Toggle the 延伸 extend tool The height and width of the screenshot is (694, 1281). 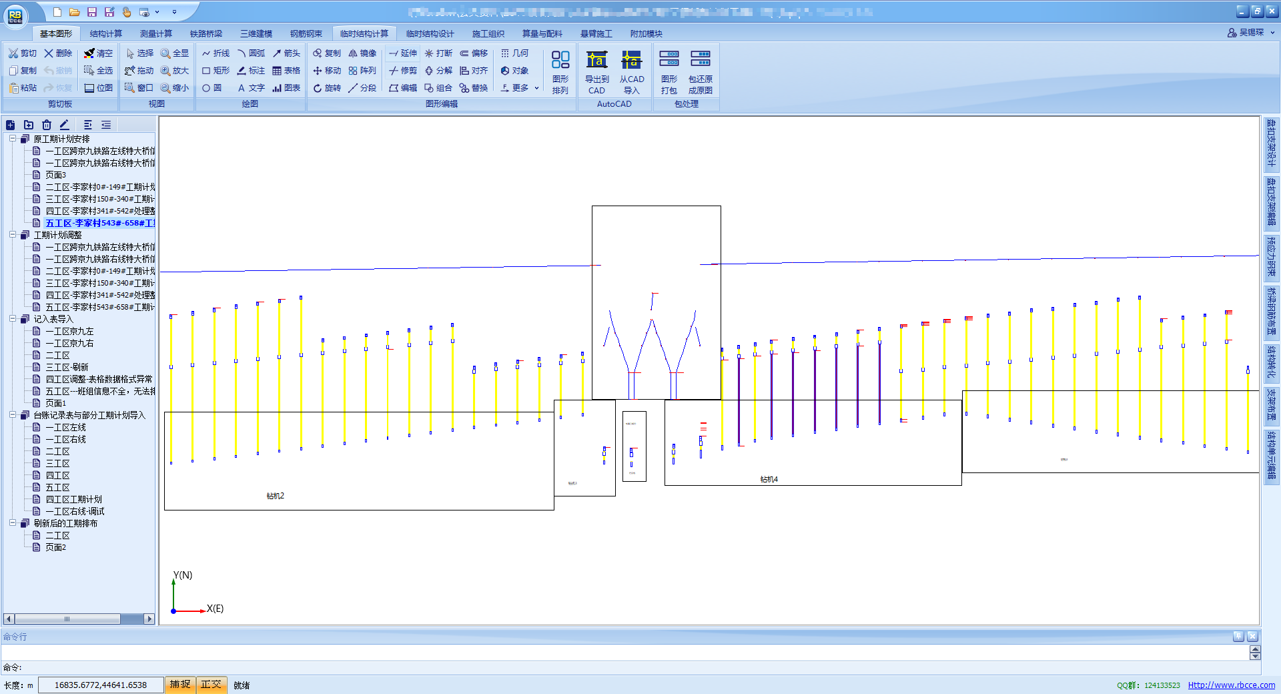pos(403,53)
